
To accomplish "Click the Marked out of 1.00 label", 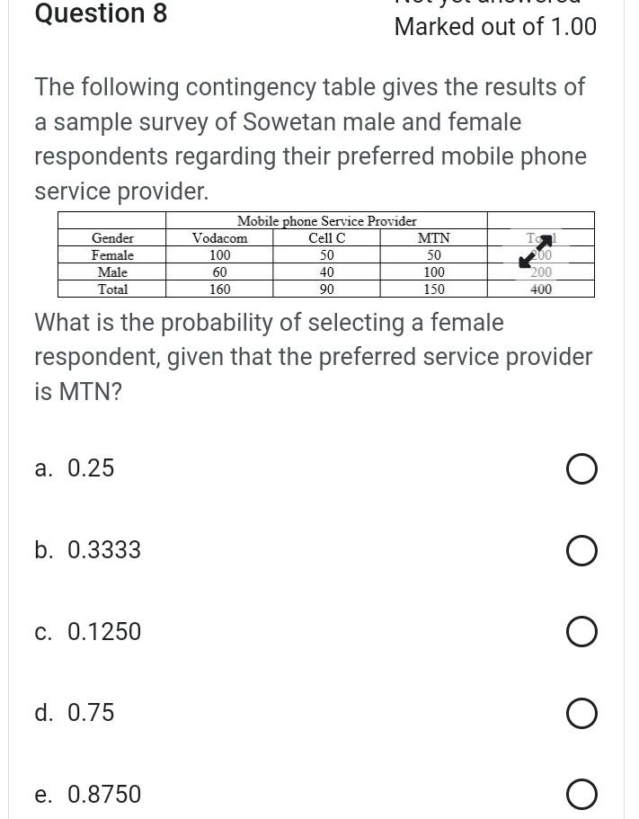I will coord(493,27).
